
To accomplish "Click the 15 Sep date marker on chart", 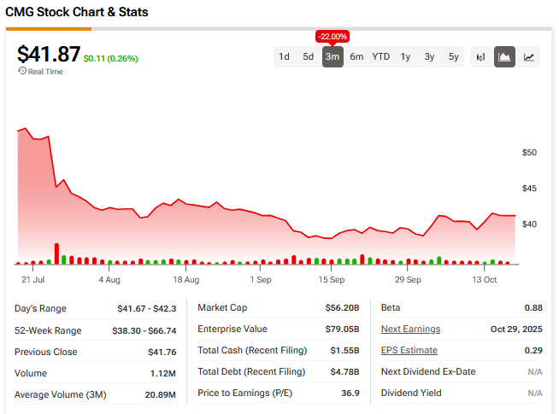I will [332, 279].
